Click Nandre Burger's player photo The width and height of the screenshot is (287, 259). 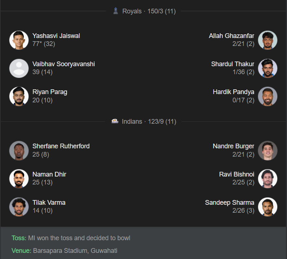pos(268,150)
